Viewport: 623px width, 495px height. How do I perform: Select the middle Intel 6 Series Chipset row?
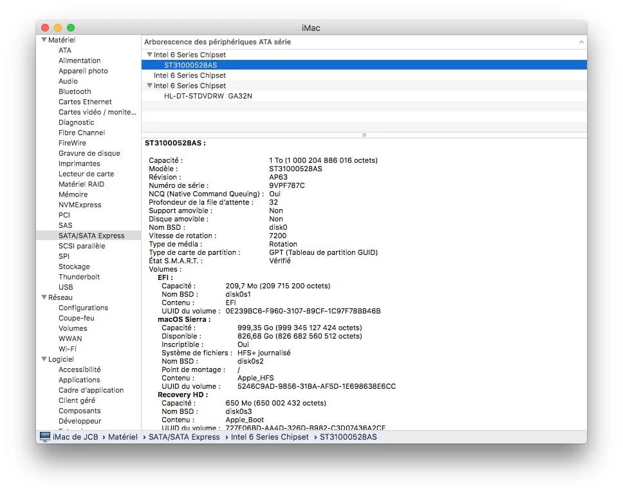coord(364,75)
